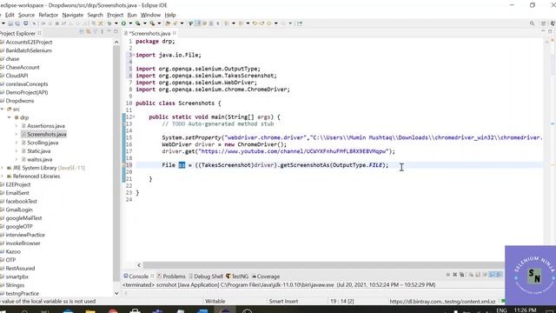Select Scrolling.java in Project Explorer
Image resolution: width=556 pixels, height=313 pixels.
coord(40,143)
